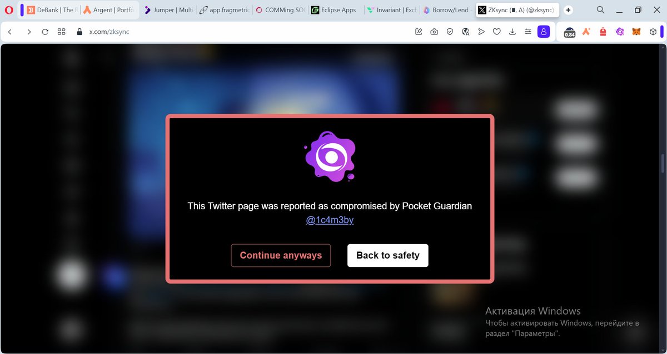667x354 pixels.
Task: Switch to the Argent Portfolio tab
Action: tap(109, 10)
